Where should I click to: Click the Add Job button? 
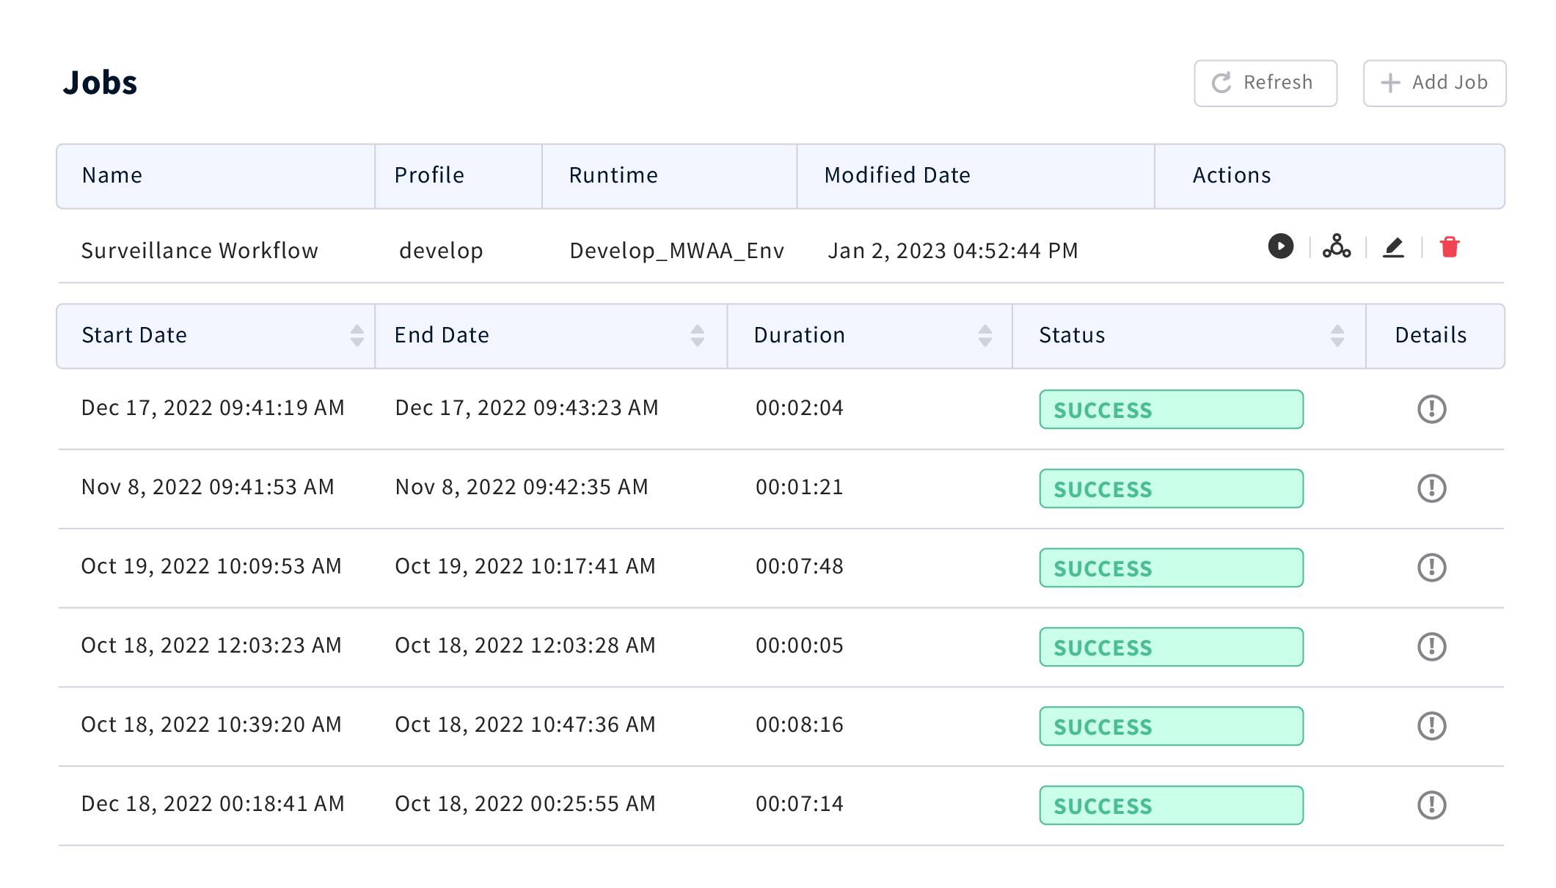[1434, 83]
